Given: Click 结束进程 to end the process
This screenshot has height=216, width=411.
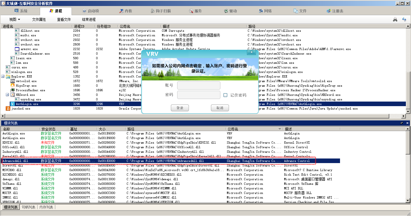Looking at the screenshot, I should pyautogui.click(x=89, y=19).
